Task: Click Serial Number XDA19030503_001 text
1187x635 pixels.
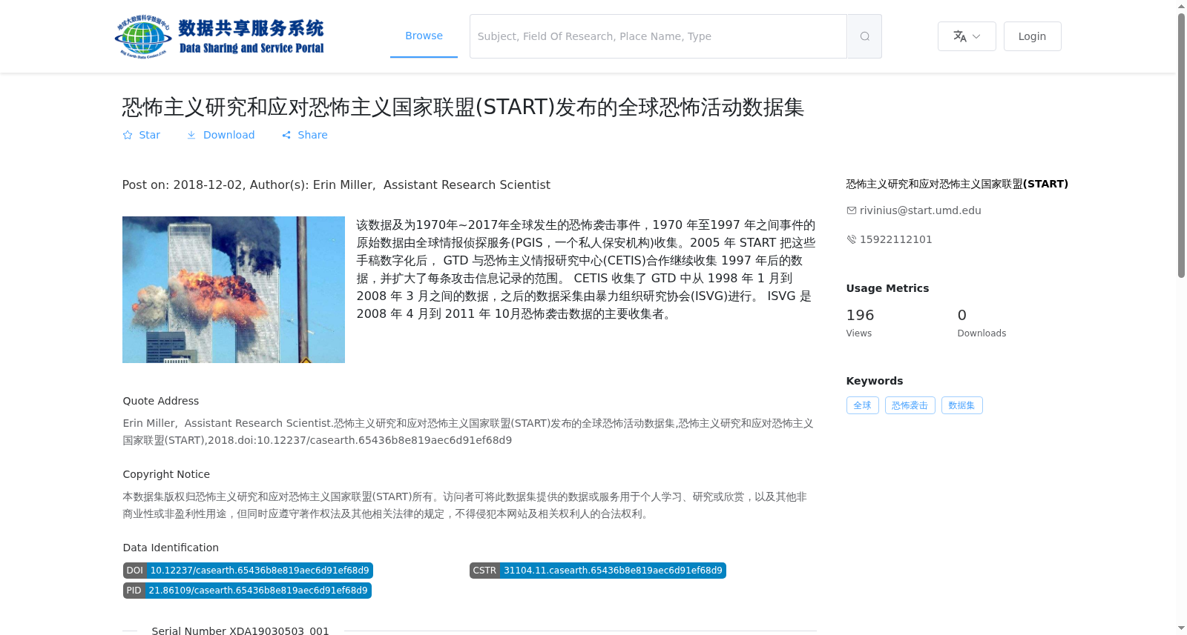Action: 240,631
